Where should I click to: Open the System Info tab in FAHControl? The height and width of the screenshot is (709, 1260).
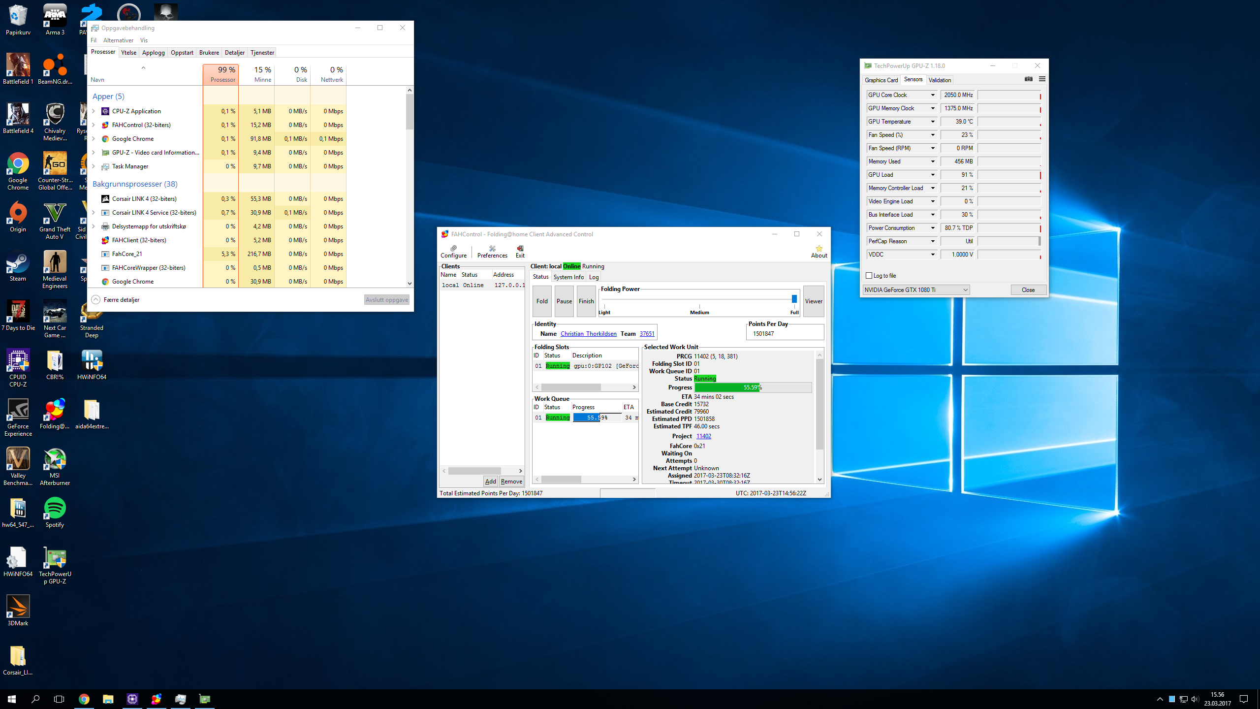click(x=568, y=277)
